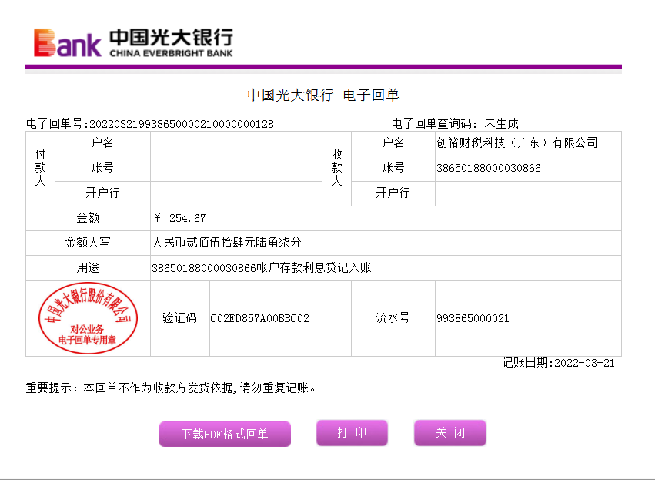Click payee name 创裕财税科技（广东）有限公司
Screen dimensions: 655x480
[x=516, y=143]
